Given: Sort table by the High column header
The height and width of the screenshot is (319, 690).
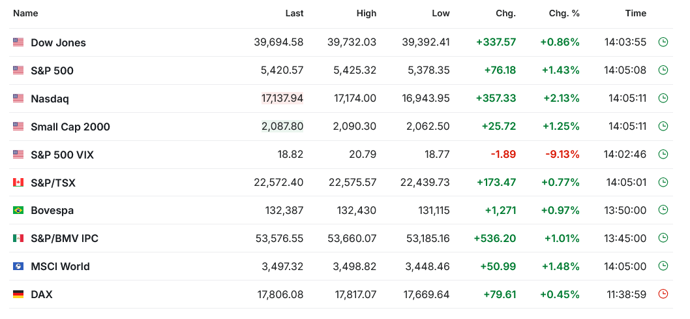Looking at the screenshot, I should click(367, 13).
